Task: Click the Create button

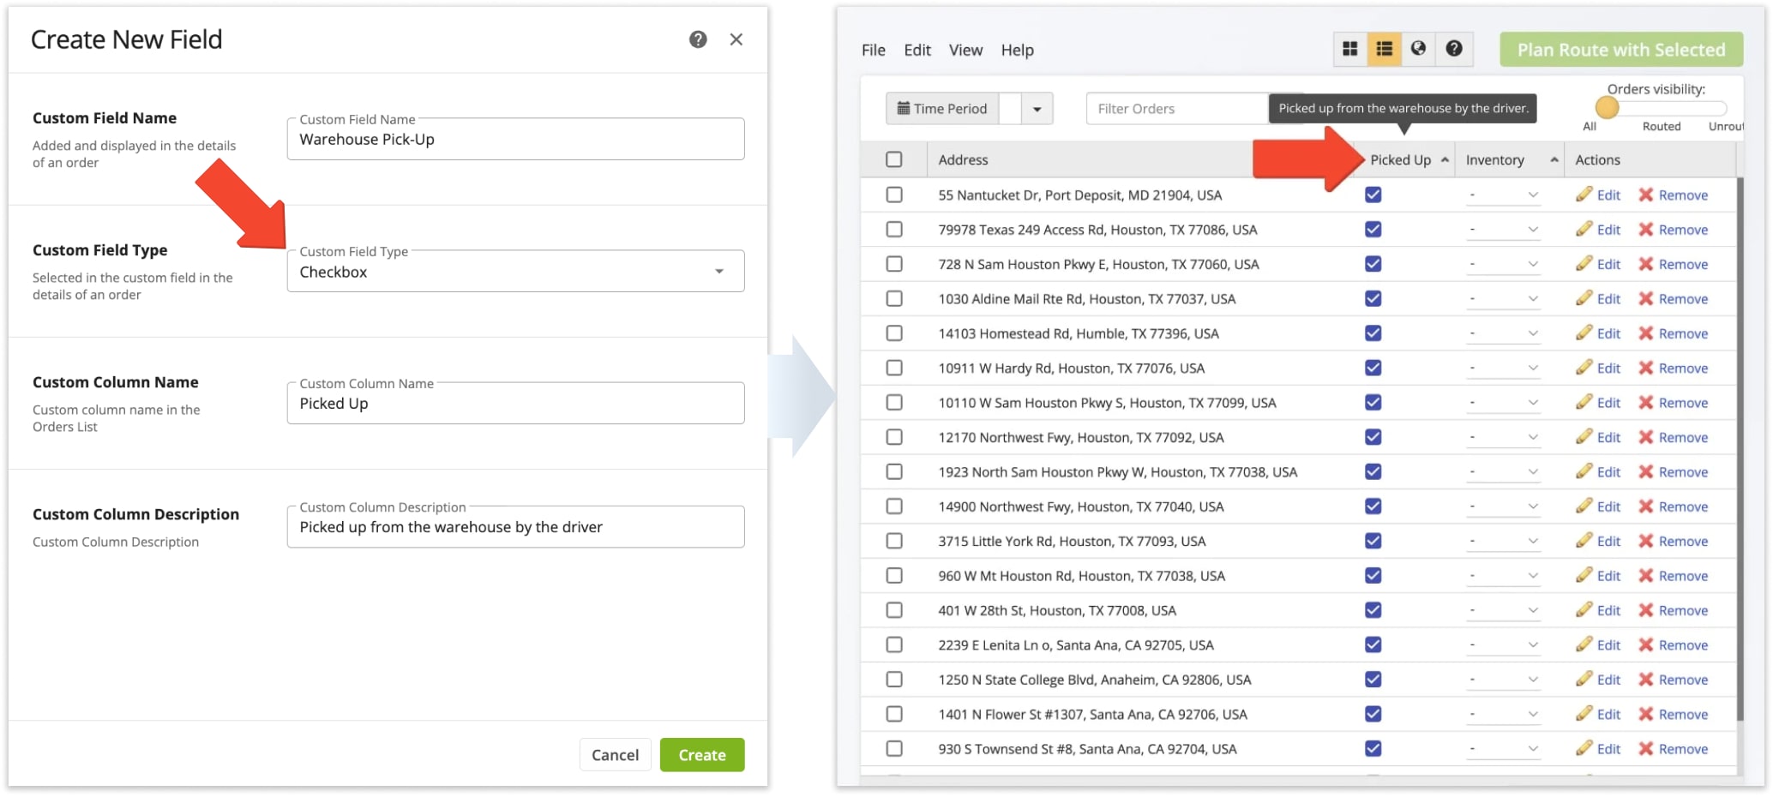Action: tap(702, 755)
